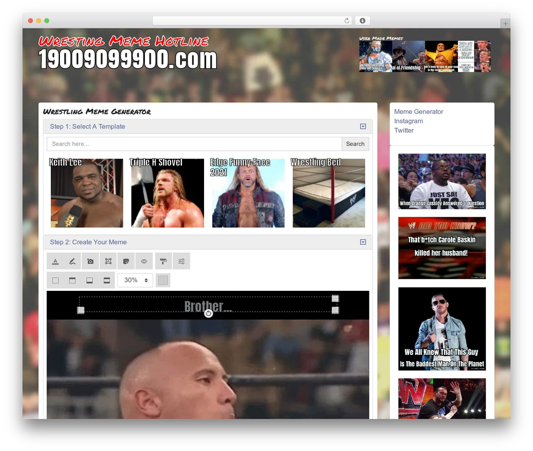Collapse the Step 1 panel arrow
The image size is (533, 451).
363,126
